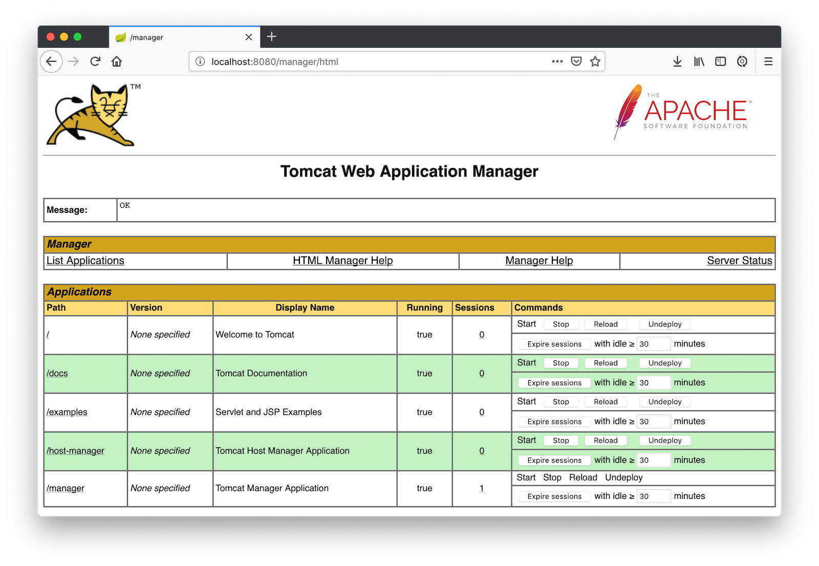Open the Firefox downloads arrow icon

point(677,61)
